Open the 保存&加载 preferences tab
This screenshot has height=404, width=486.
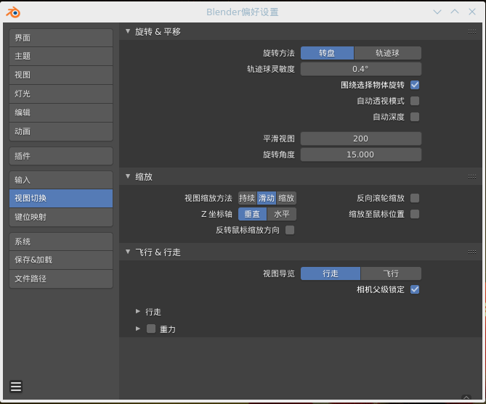coord(61,260)
